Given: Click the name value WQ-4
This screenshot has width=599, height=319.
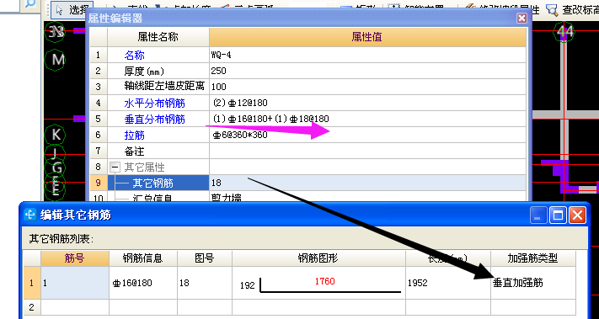Looking at the screenshot, I should coord(222,55).
